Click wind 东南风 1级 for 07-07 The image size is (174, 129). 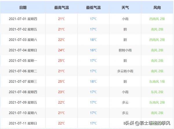click(157, 82)
